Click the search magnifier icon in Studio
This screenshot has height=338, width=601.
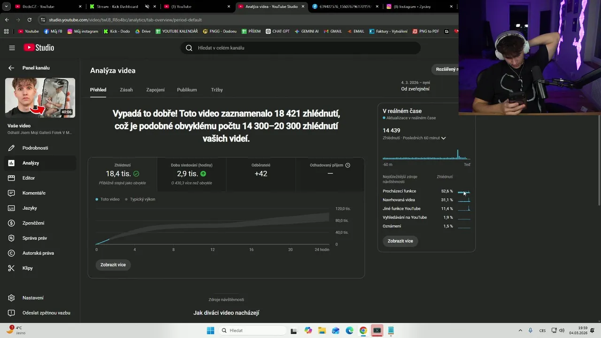coord(189,48)
